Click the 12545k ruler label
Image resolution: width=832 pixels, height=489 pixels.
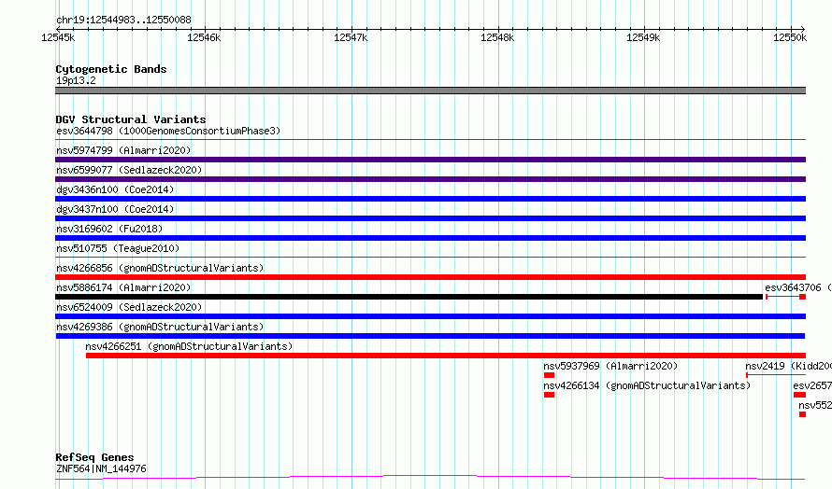pos(58,37)
